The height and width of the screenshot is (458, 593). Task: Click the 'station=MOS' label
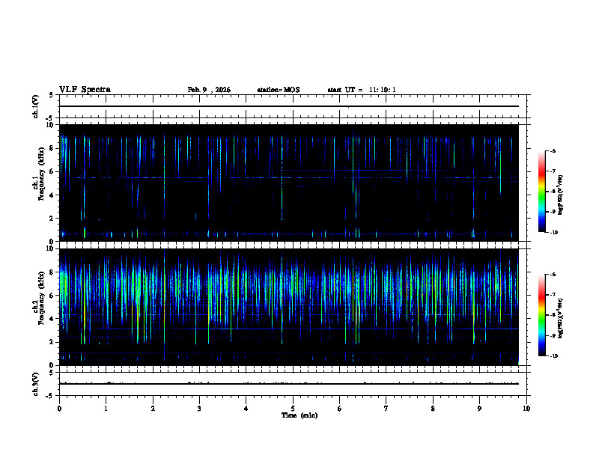click(x=279, y=90)
